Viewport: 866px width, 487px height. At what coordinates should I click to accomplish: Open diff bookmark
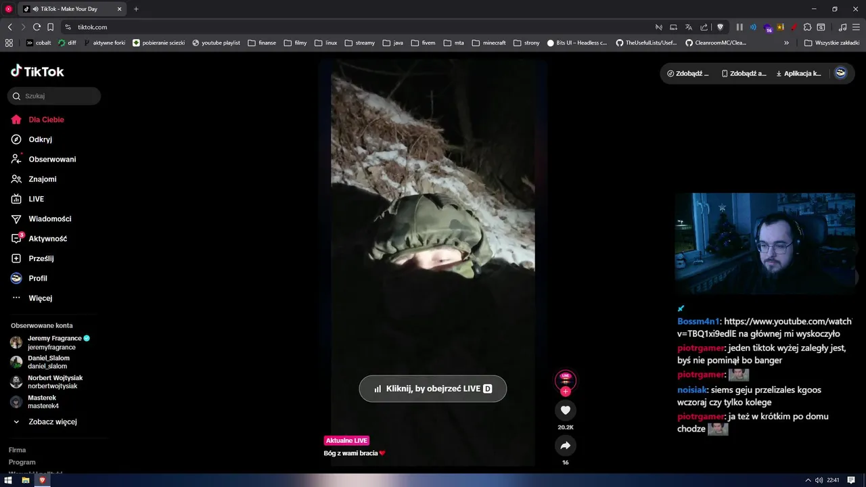68,43
